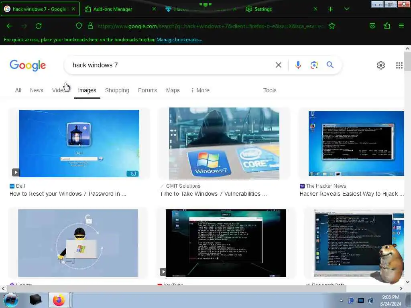Click the browser Back arrow
411x308 pixels.
point(10,26)
